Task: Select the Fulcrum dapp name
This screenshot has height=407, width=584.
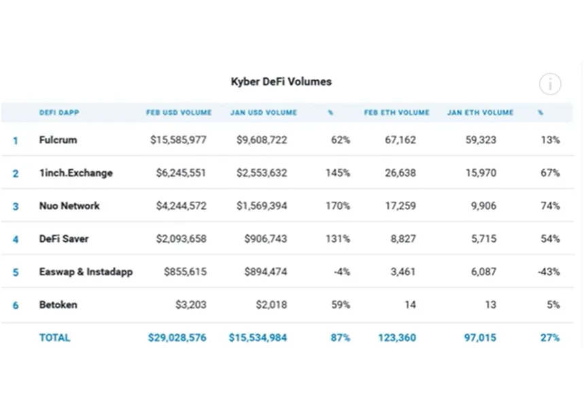Action: 58,140
